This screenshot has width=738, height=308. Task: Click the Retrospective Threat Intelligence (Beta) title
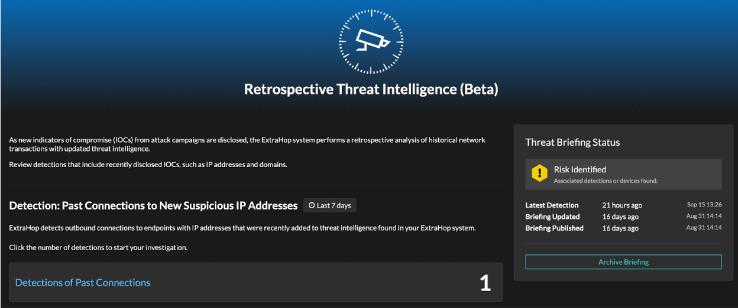click(371, 89)
